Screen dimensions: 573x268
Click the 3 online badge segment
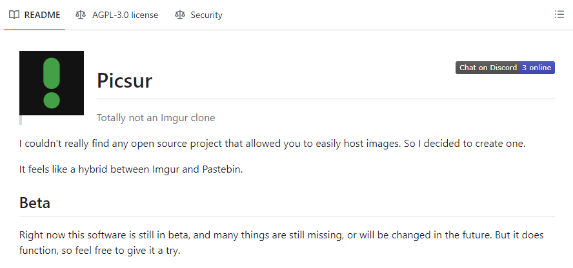(x=537, y=68)
